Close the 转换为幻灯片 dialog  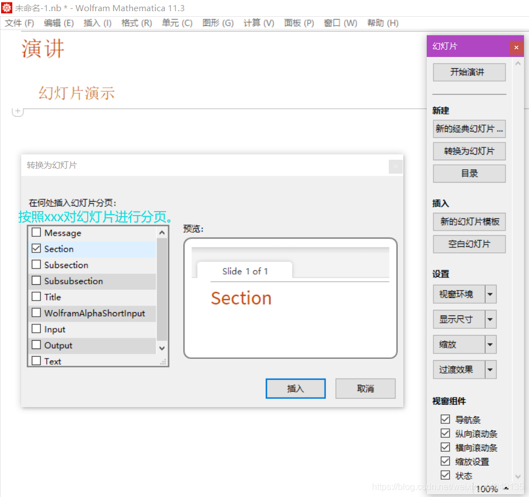pos(395,166)
